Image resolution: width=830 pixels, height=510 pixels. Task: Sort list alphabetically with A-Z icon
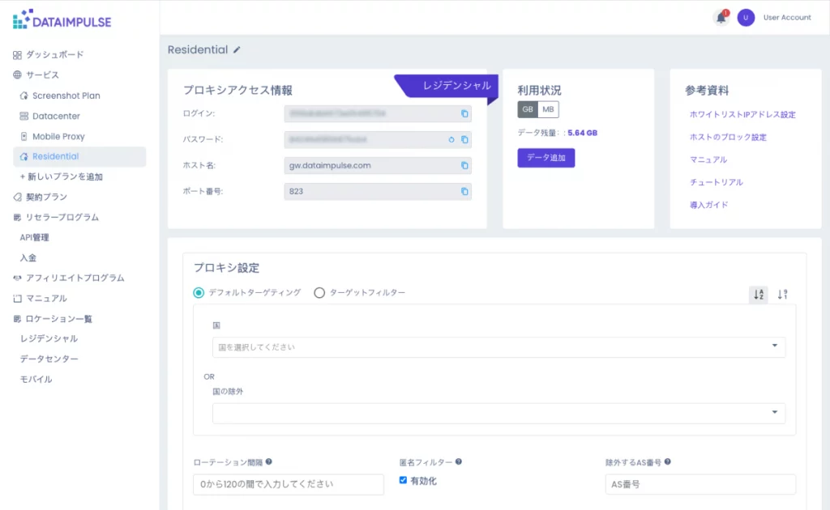(x=758, y=295)
